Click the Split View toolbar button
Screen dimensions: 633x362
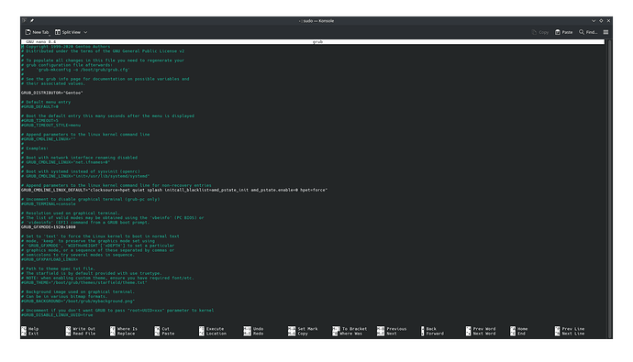[x=68, y=32]
